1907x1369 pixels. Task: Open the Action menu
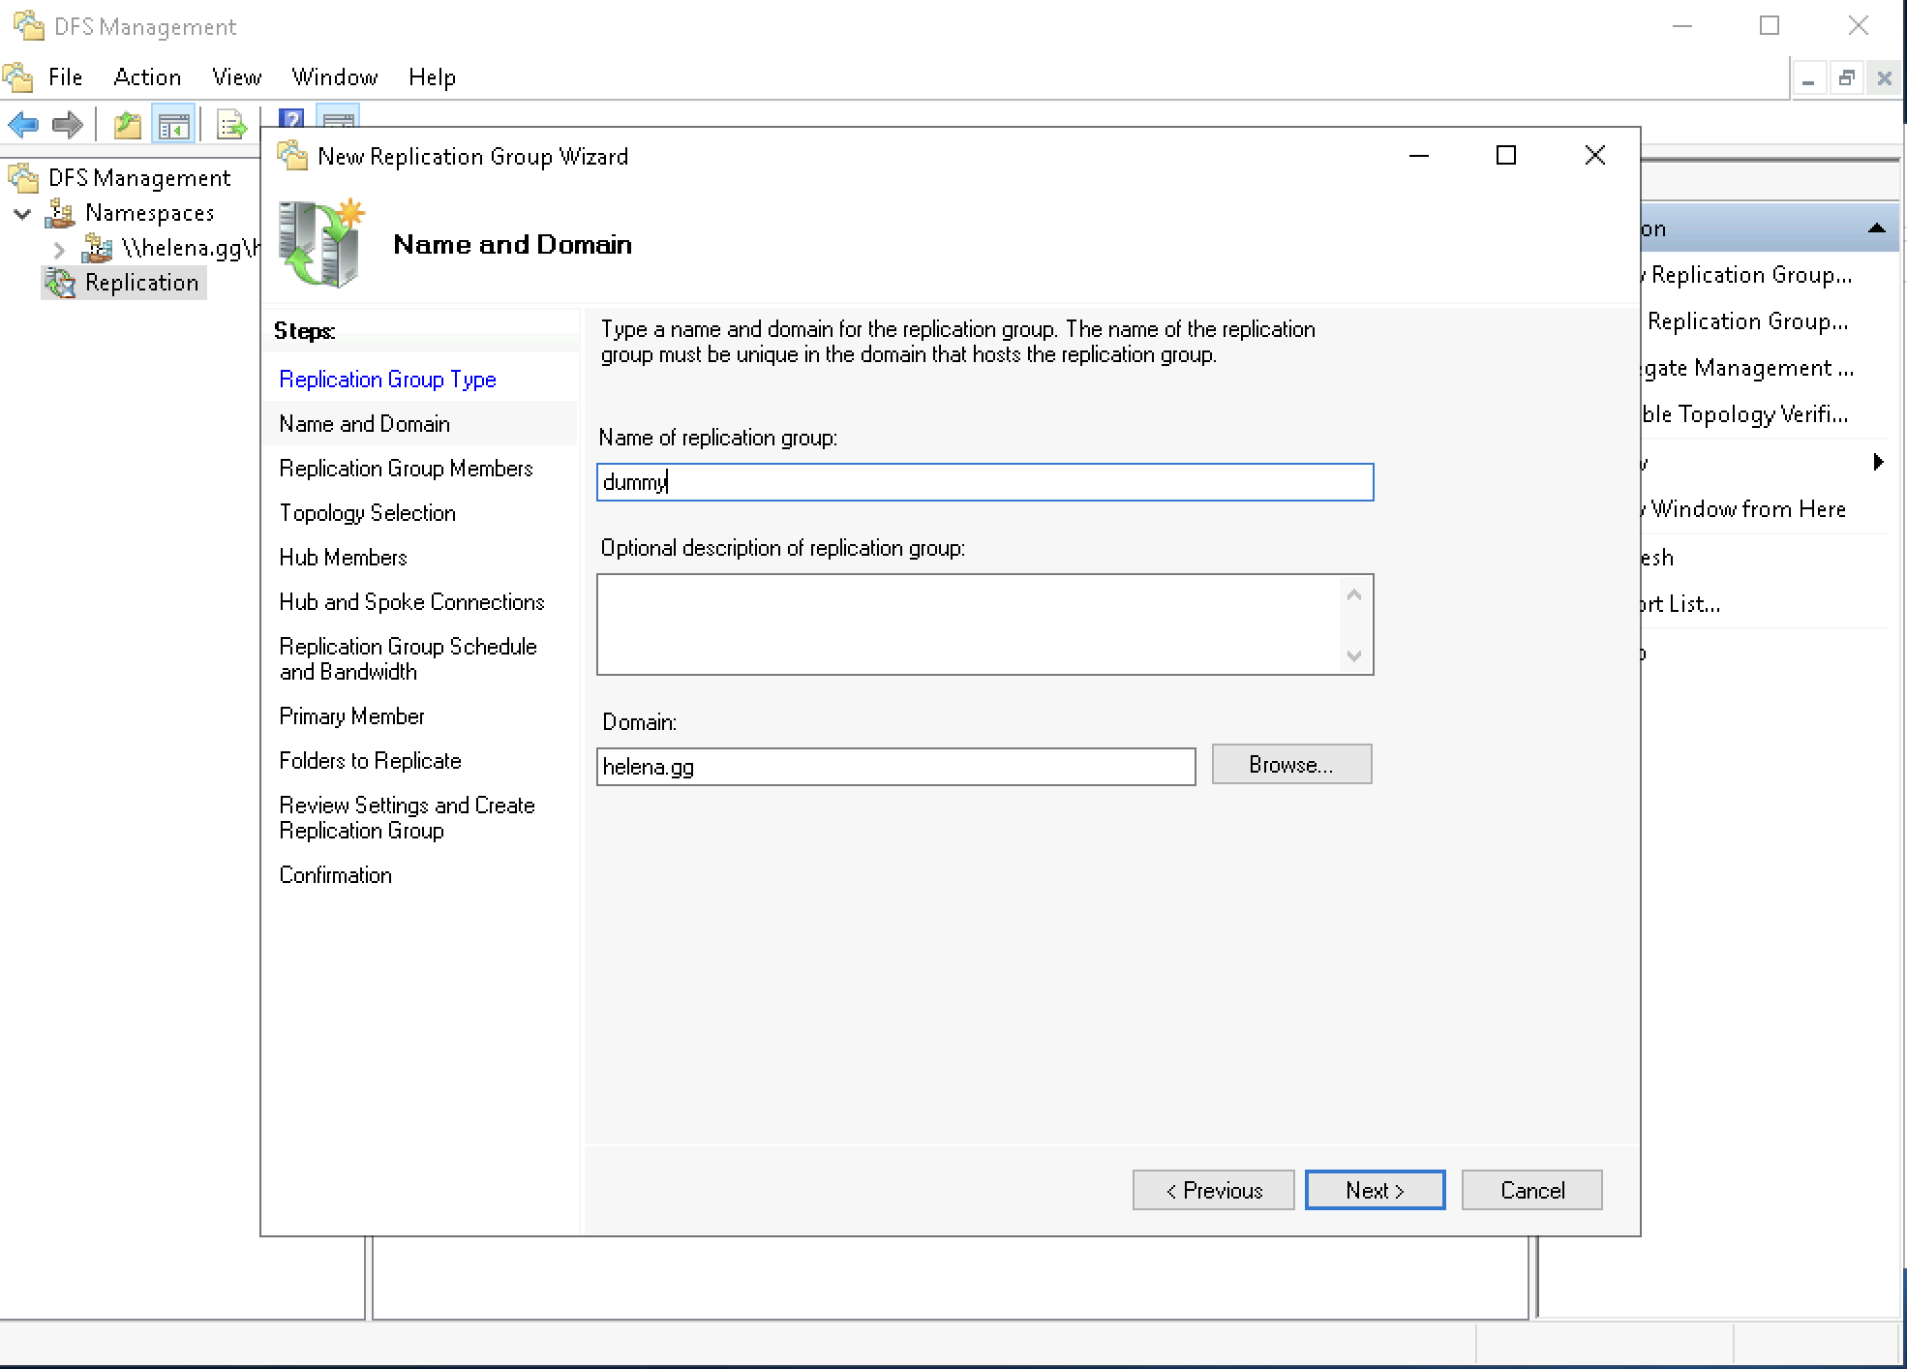click(147, 77)
